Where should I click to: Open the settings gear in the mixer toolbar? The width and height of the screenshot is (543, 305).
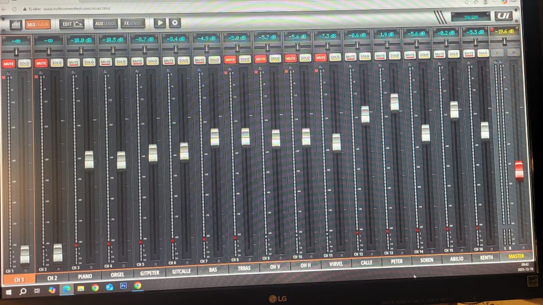[x=175, y=23]
